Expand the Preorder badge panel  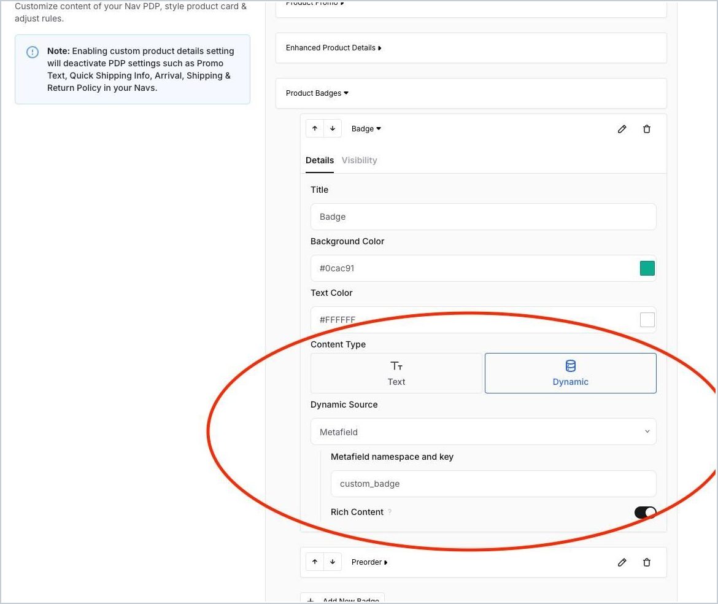369,562
